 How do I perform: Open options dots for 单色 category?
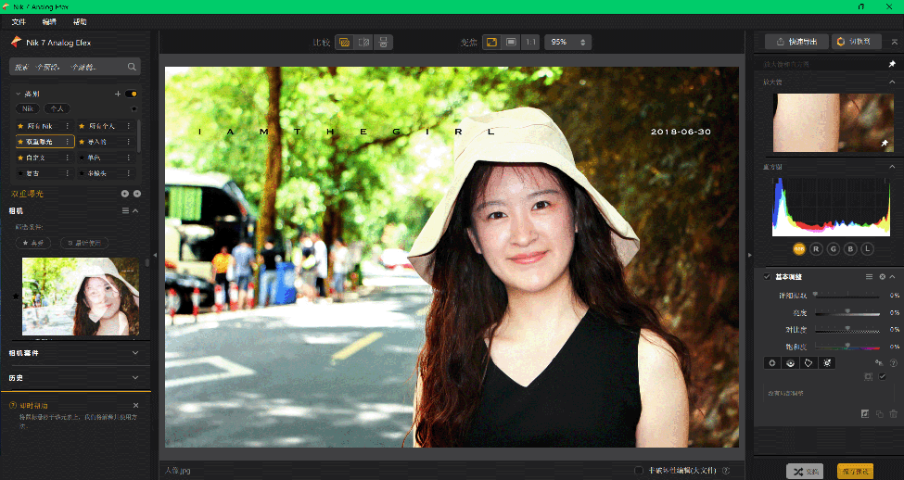click(x=129, y=158)
